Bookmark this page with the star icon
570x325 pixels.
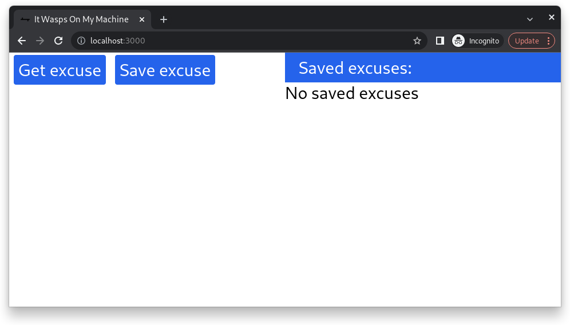(x=417, y=41)
